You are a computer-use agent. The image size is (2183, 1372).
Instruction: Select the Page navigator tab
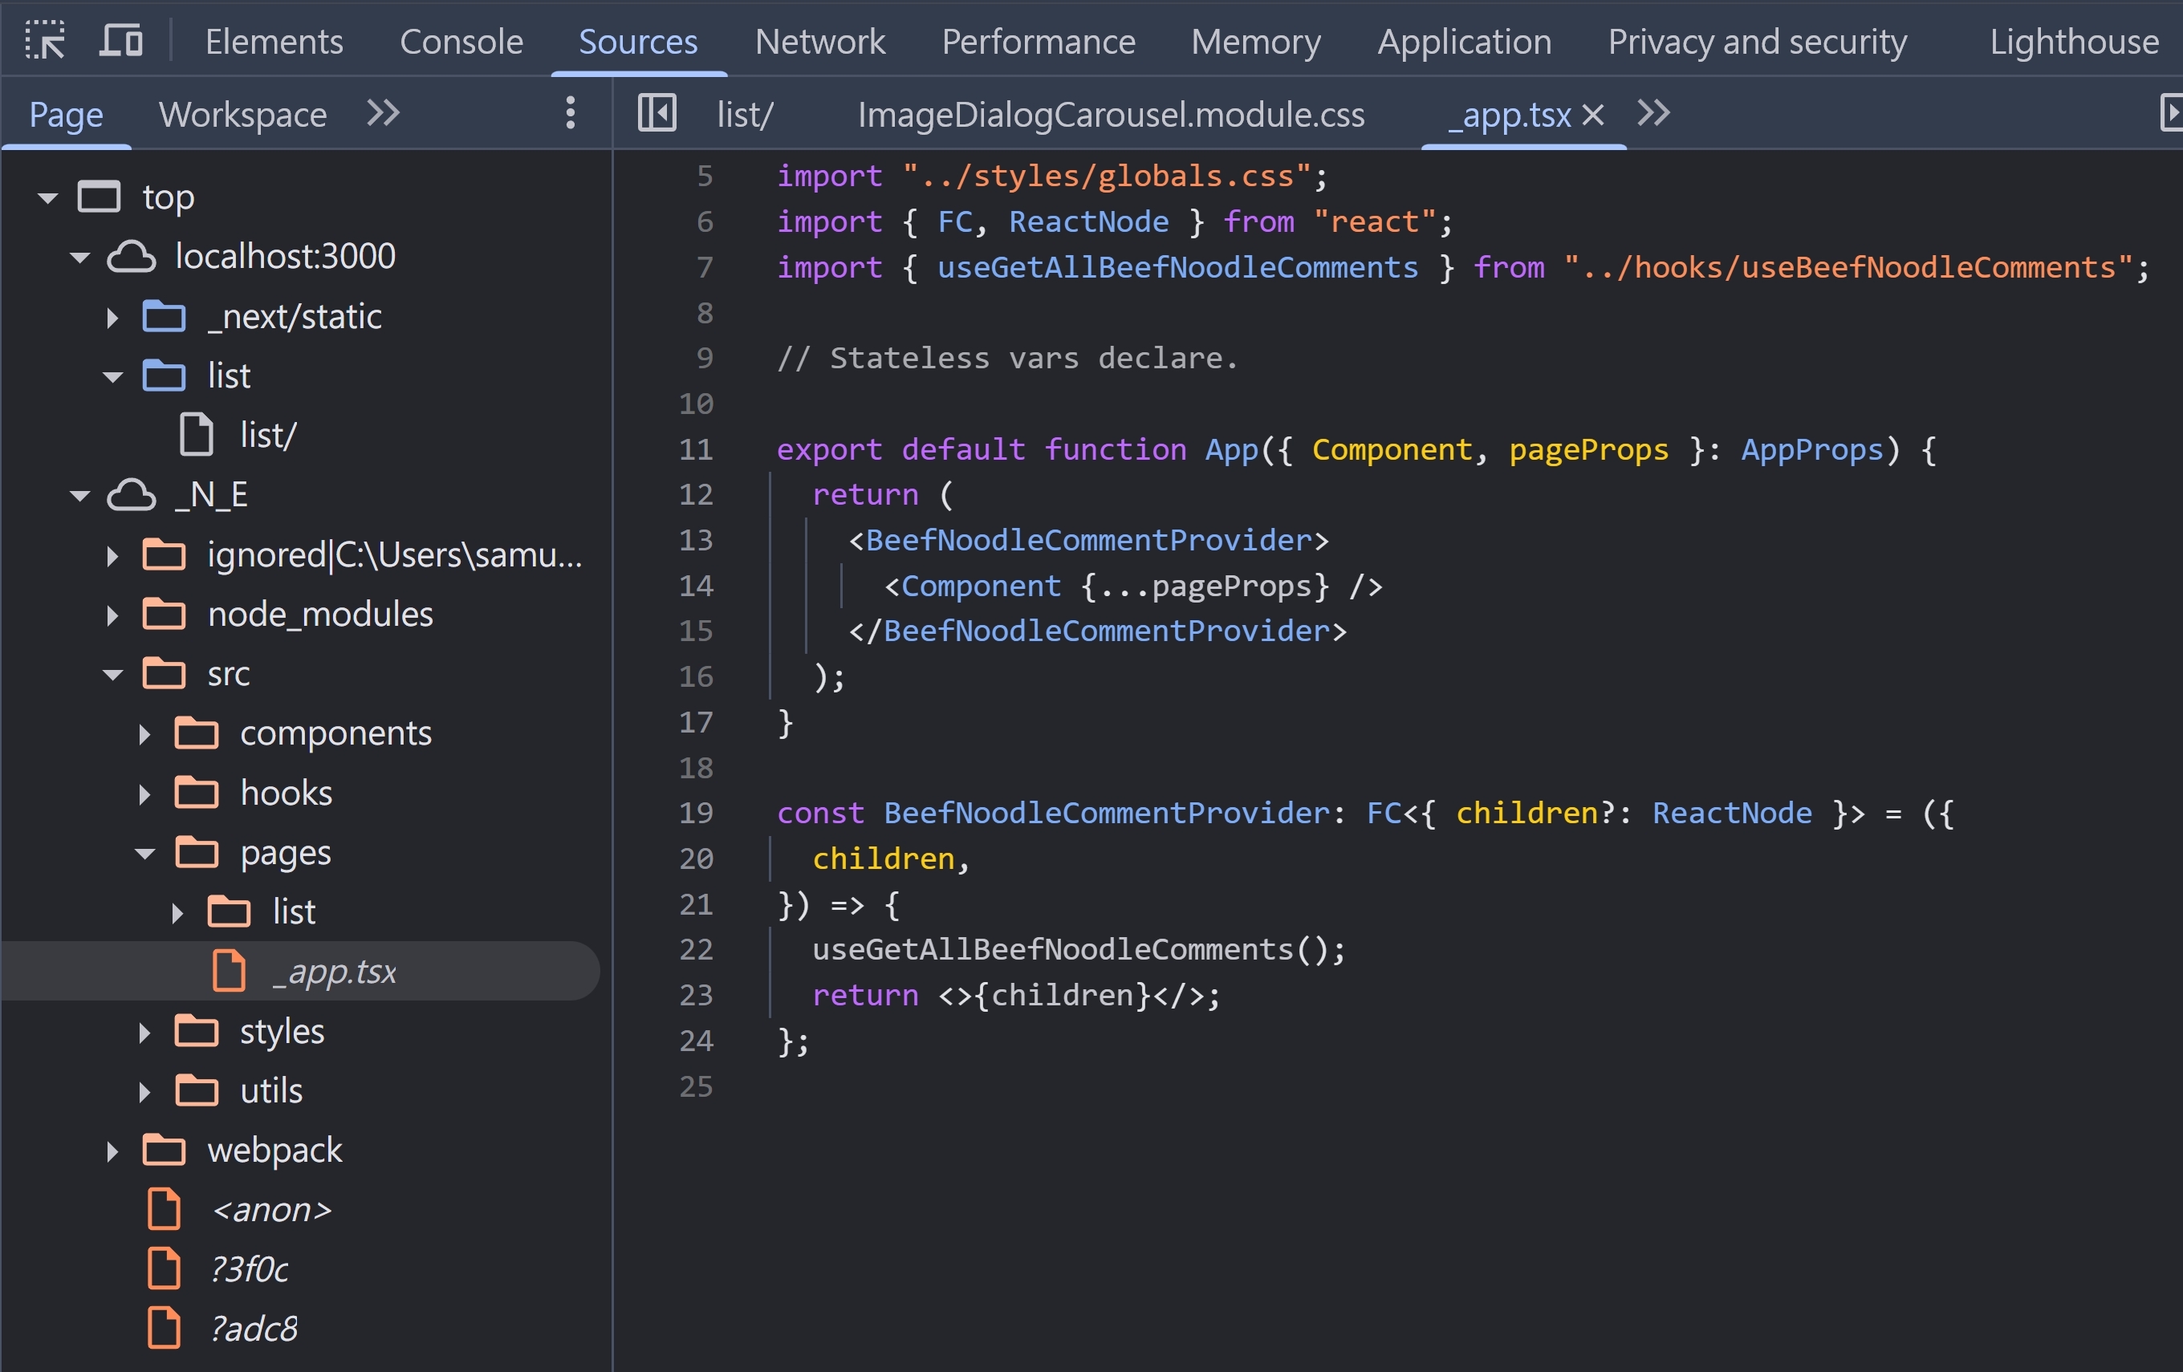pyautogui.click(x=66, y=114)
